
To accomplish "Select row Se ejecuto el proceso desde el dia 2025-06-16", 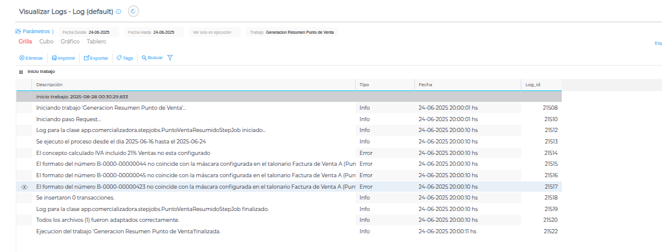I will (289, 142).
